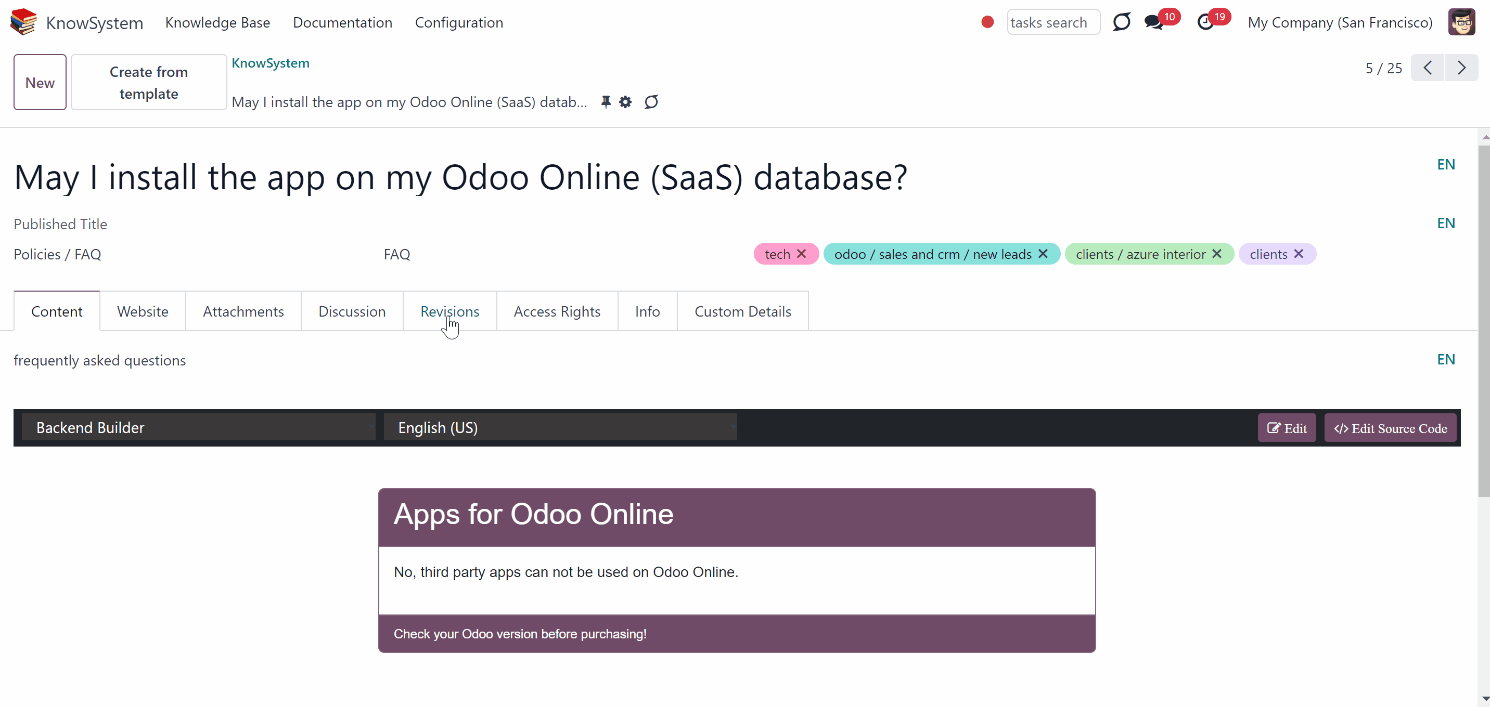Image resolution: width=1490 pixels, height=707 pixels.
Task: Click 'Check your Odoo version before purchasing!' footer
Action: click(x=520, y=634)
